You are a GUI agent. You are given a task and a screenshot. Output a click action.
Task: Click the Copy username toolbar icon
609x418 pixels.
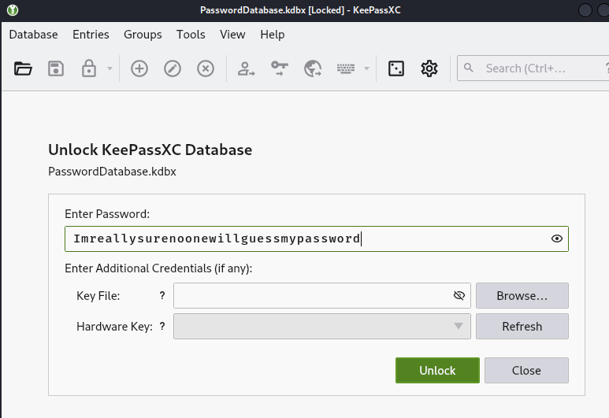246,68
